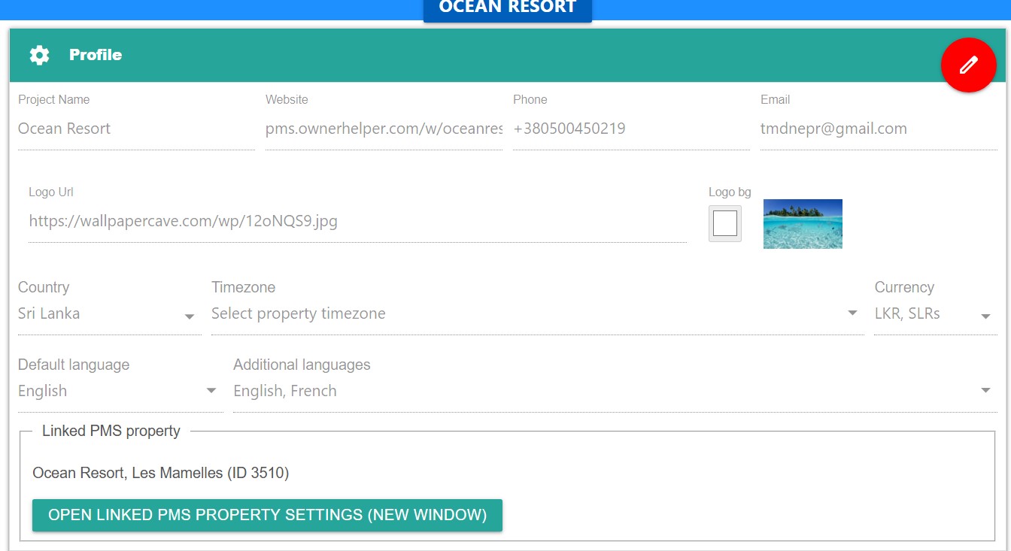Click the Profile section title
The image size is (1011, 551).
pyautogui.click(x=96, y=55)
